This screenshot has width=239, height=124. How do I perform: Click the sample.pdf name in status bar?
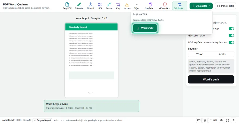[8, 120]
